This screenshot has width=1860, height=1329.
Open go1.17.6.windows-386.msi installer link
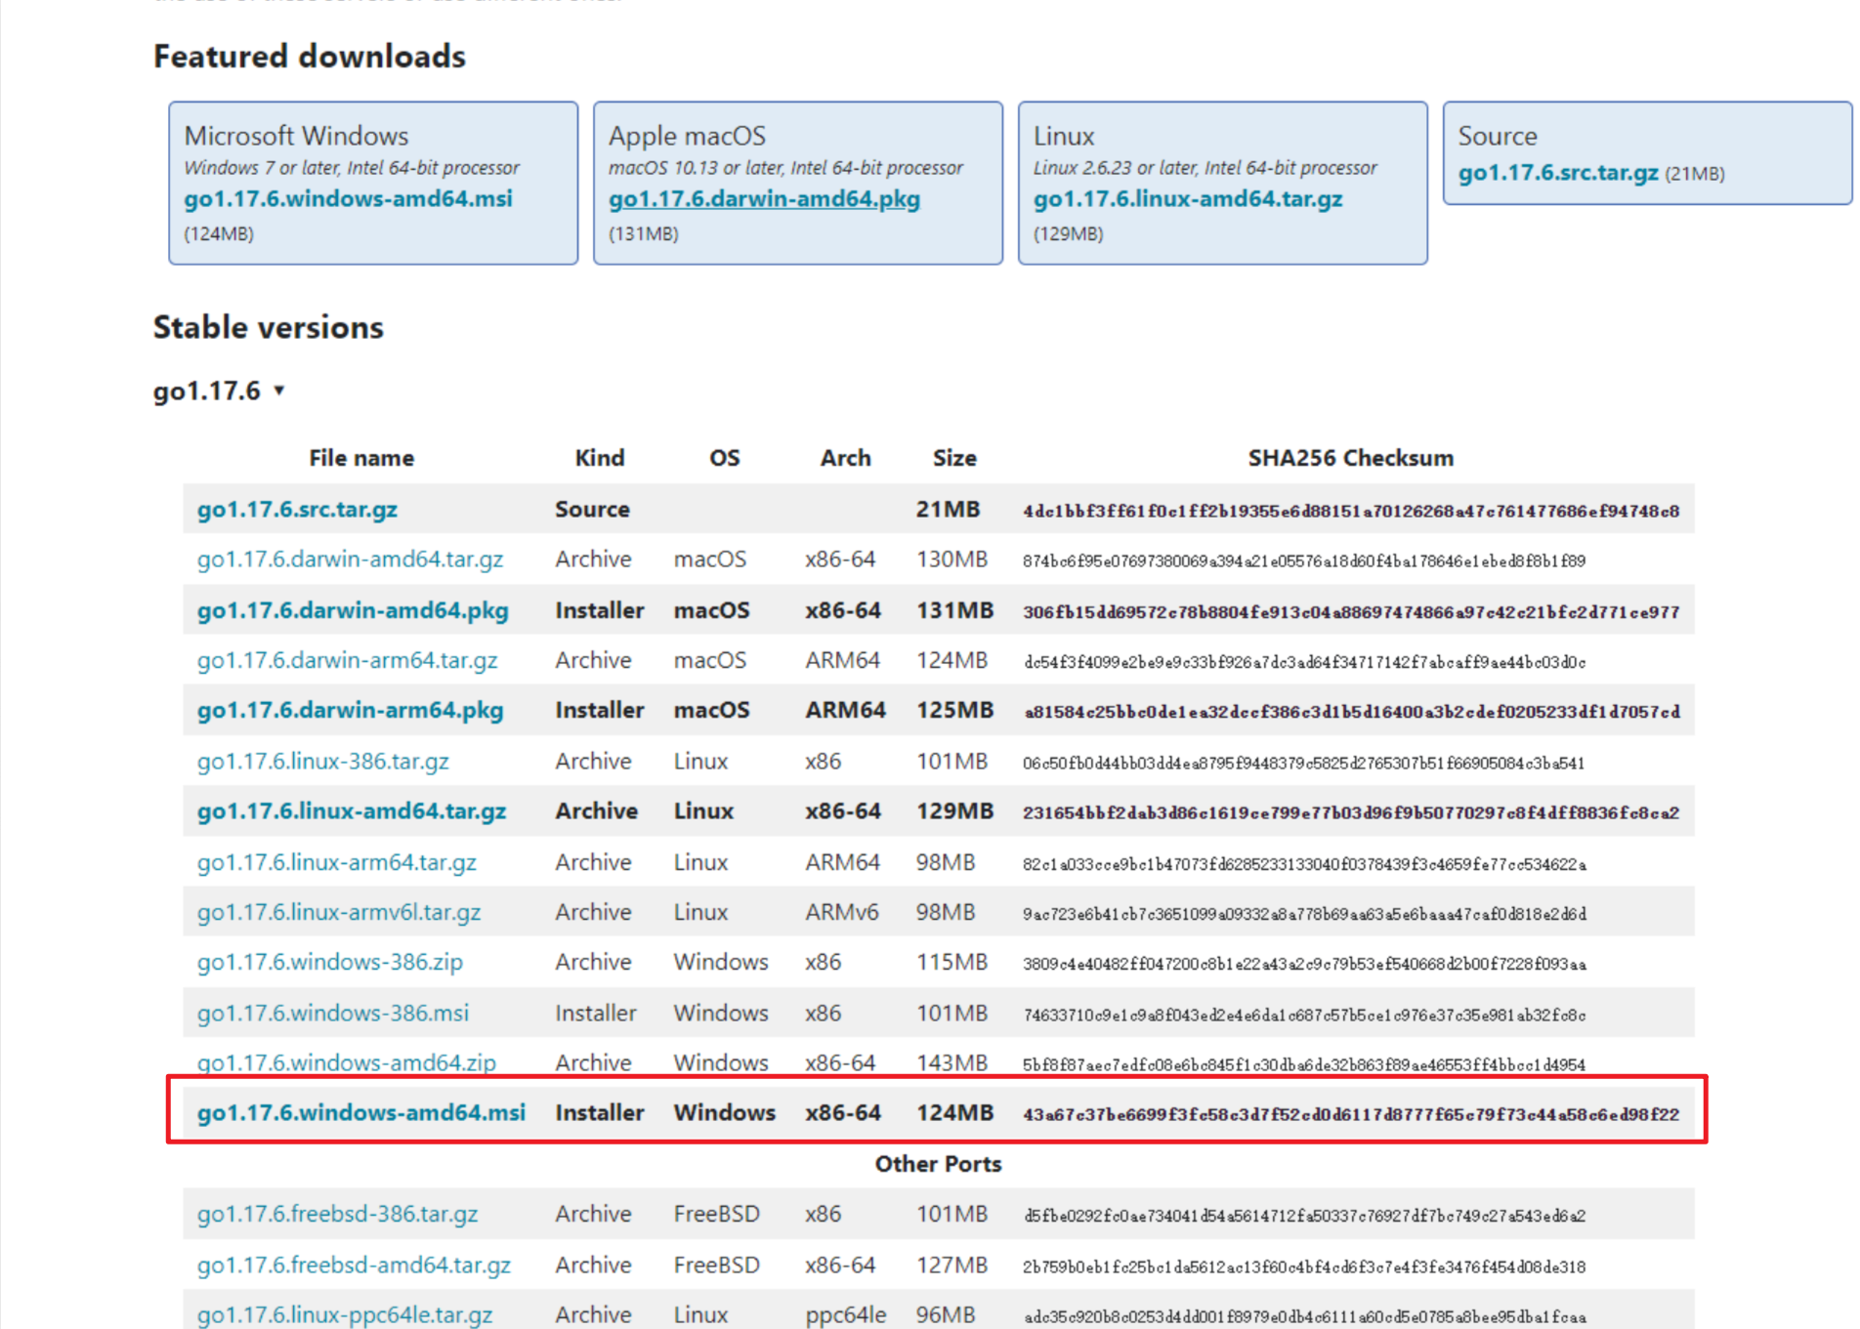point(333,1014)
